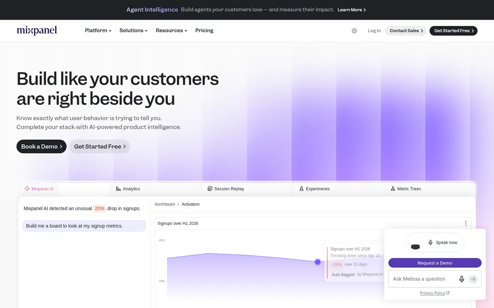Viewport: 494px width, 308px height.
Task: Switch to the Experiments tab
Action: coord(338,189)
